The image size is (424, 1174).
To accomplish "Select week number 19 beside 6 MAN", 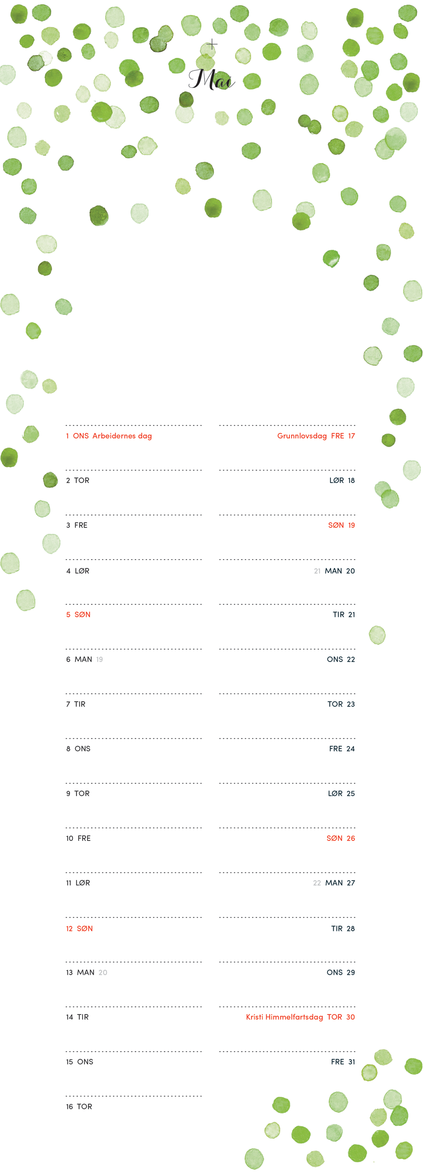I will coord(99,659).
